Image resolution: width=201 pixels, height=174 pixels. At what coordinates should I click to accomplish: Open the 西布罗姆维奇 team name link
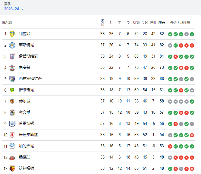[30, 79]
